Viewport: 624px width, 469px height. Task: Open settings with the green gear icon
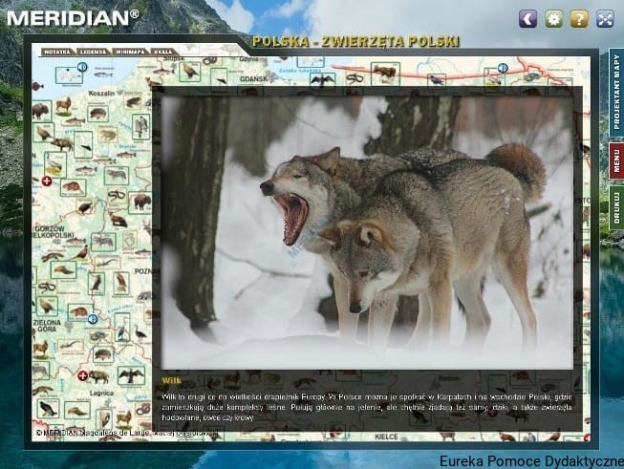[553, 18]
